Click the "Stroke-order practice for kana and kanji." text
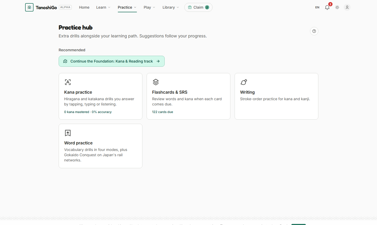 [x=275, y=99]
